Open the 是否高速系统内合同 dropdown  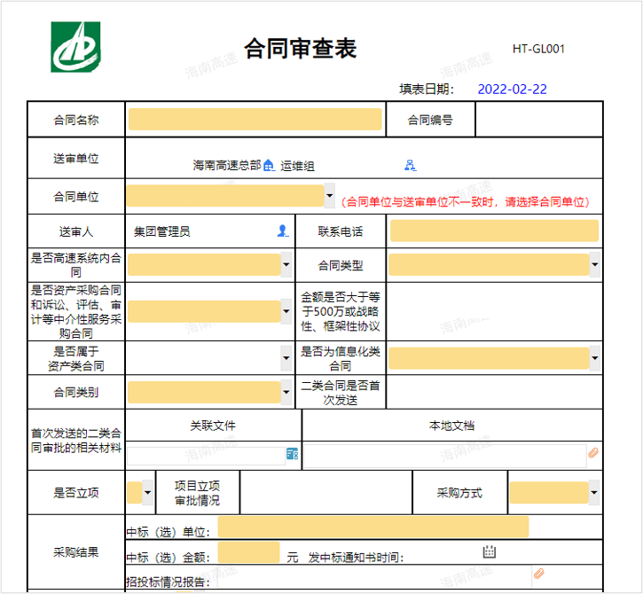[x=286, y=264]
